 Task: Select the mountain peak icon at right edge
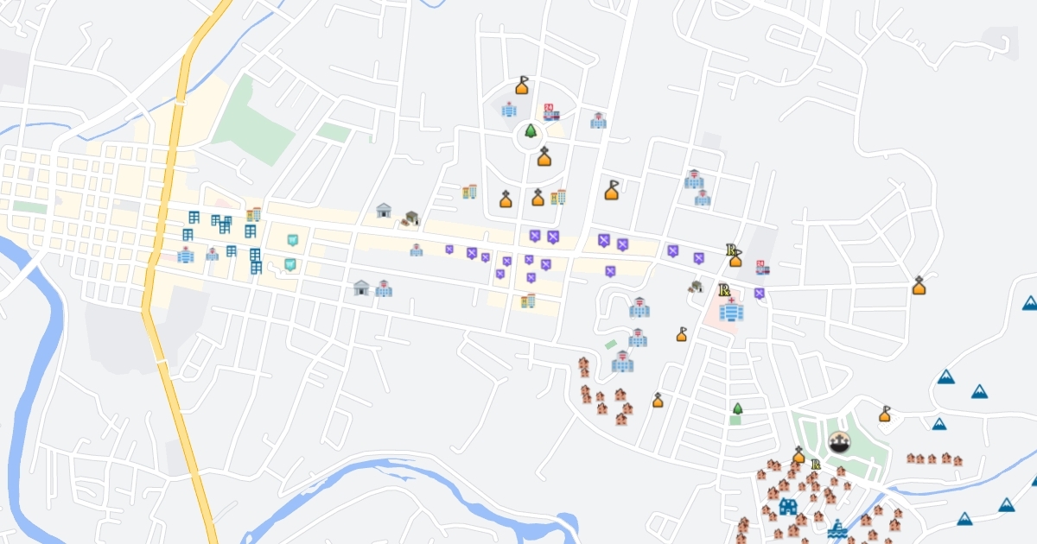point(1029,302)
